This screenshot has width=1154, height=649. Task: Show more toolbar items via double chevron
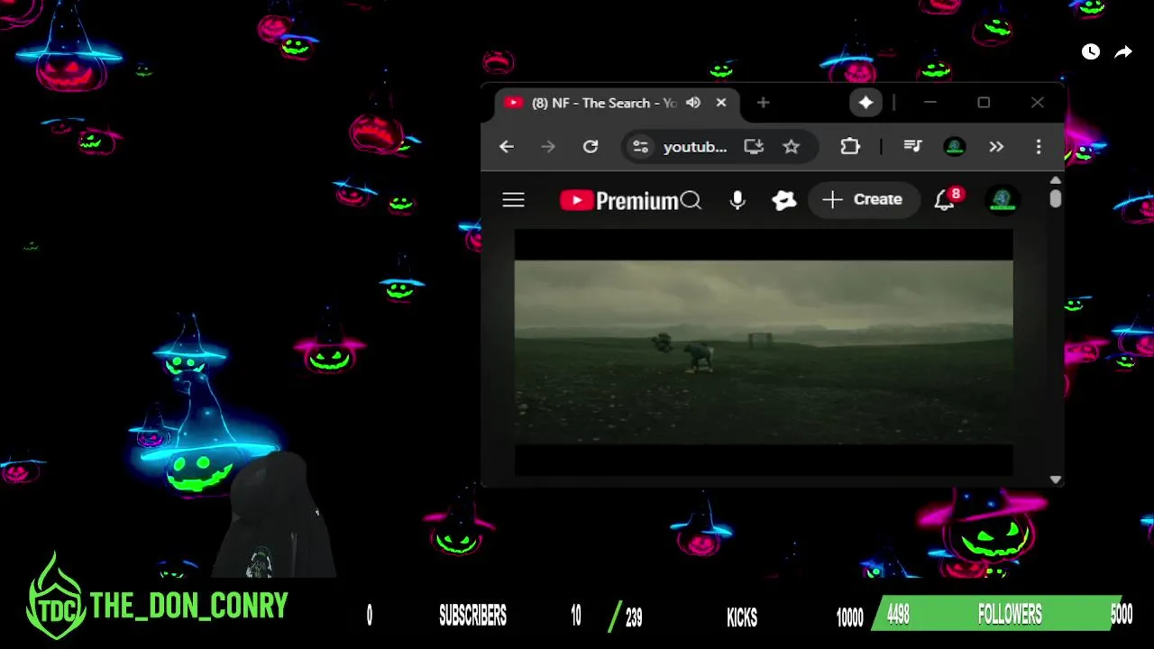click(996, 147)
